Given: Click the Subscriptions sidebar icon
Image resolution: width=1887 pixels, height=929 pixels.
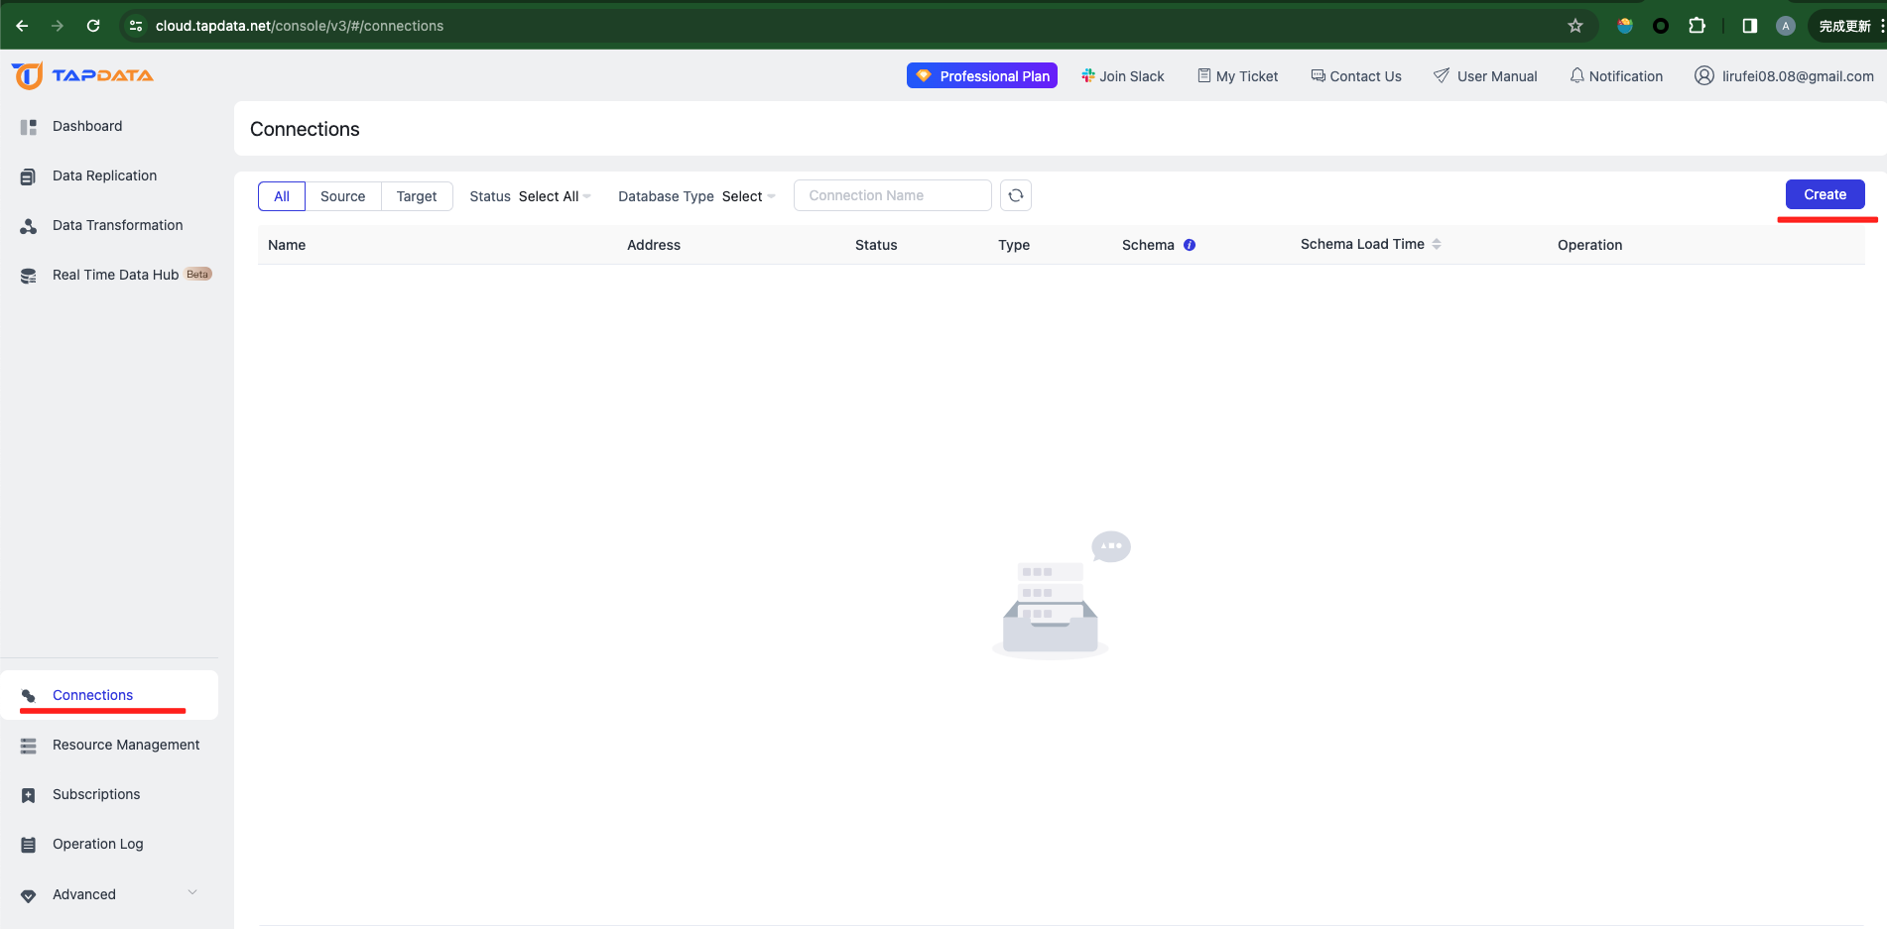Looking at the screenshot, I should pyautogui.click(x=29, y=795).
